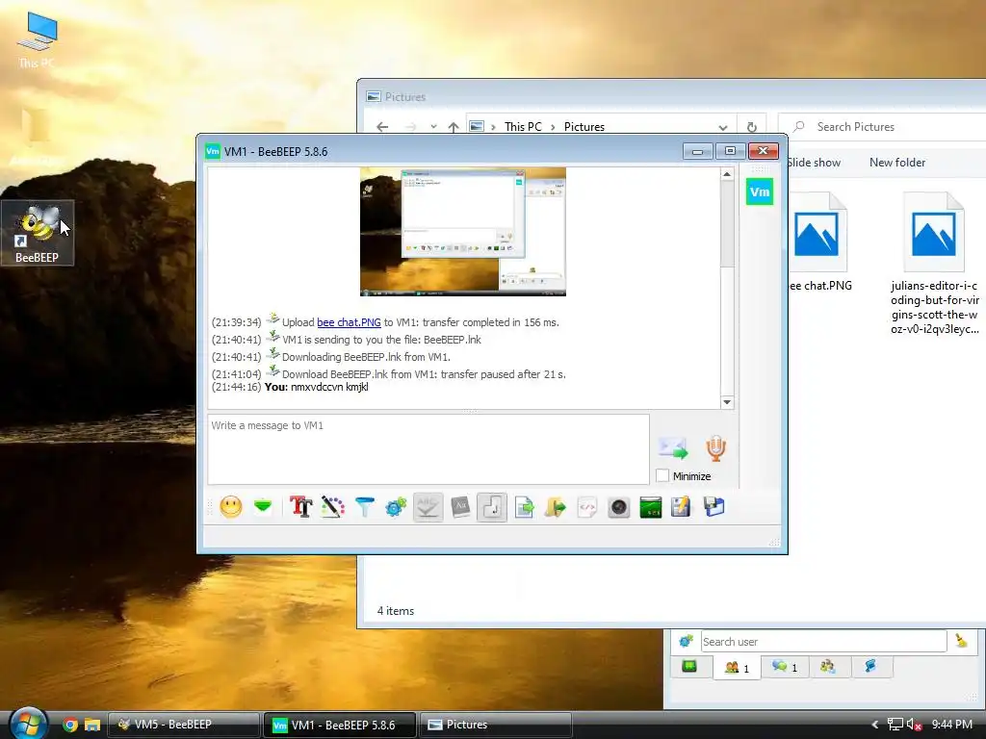Click the notepad with pencil save chat icon
Viewport: 986px width, 739px height.
coord(681,506)
